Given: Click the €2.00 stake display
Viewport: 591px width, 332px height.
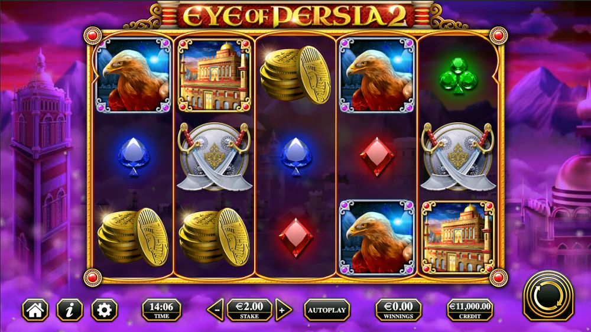Looking at the screenshot, I should [249, 310].
